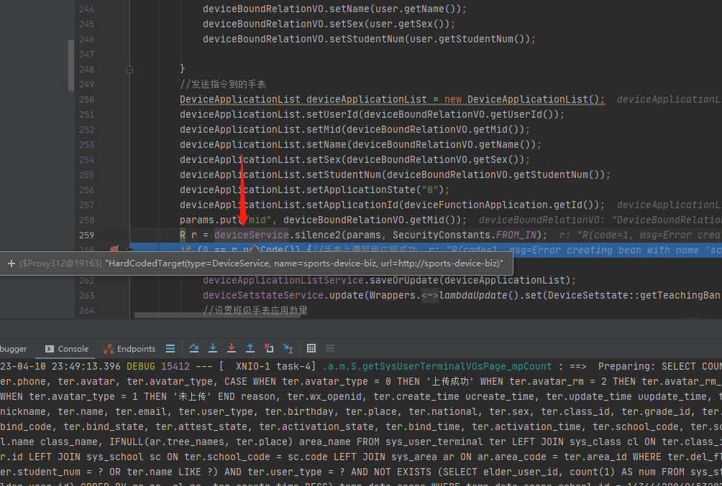
Task: Open the Evaluate Expression calculator icon
Action: click(311, 349)
